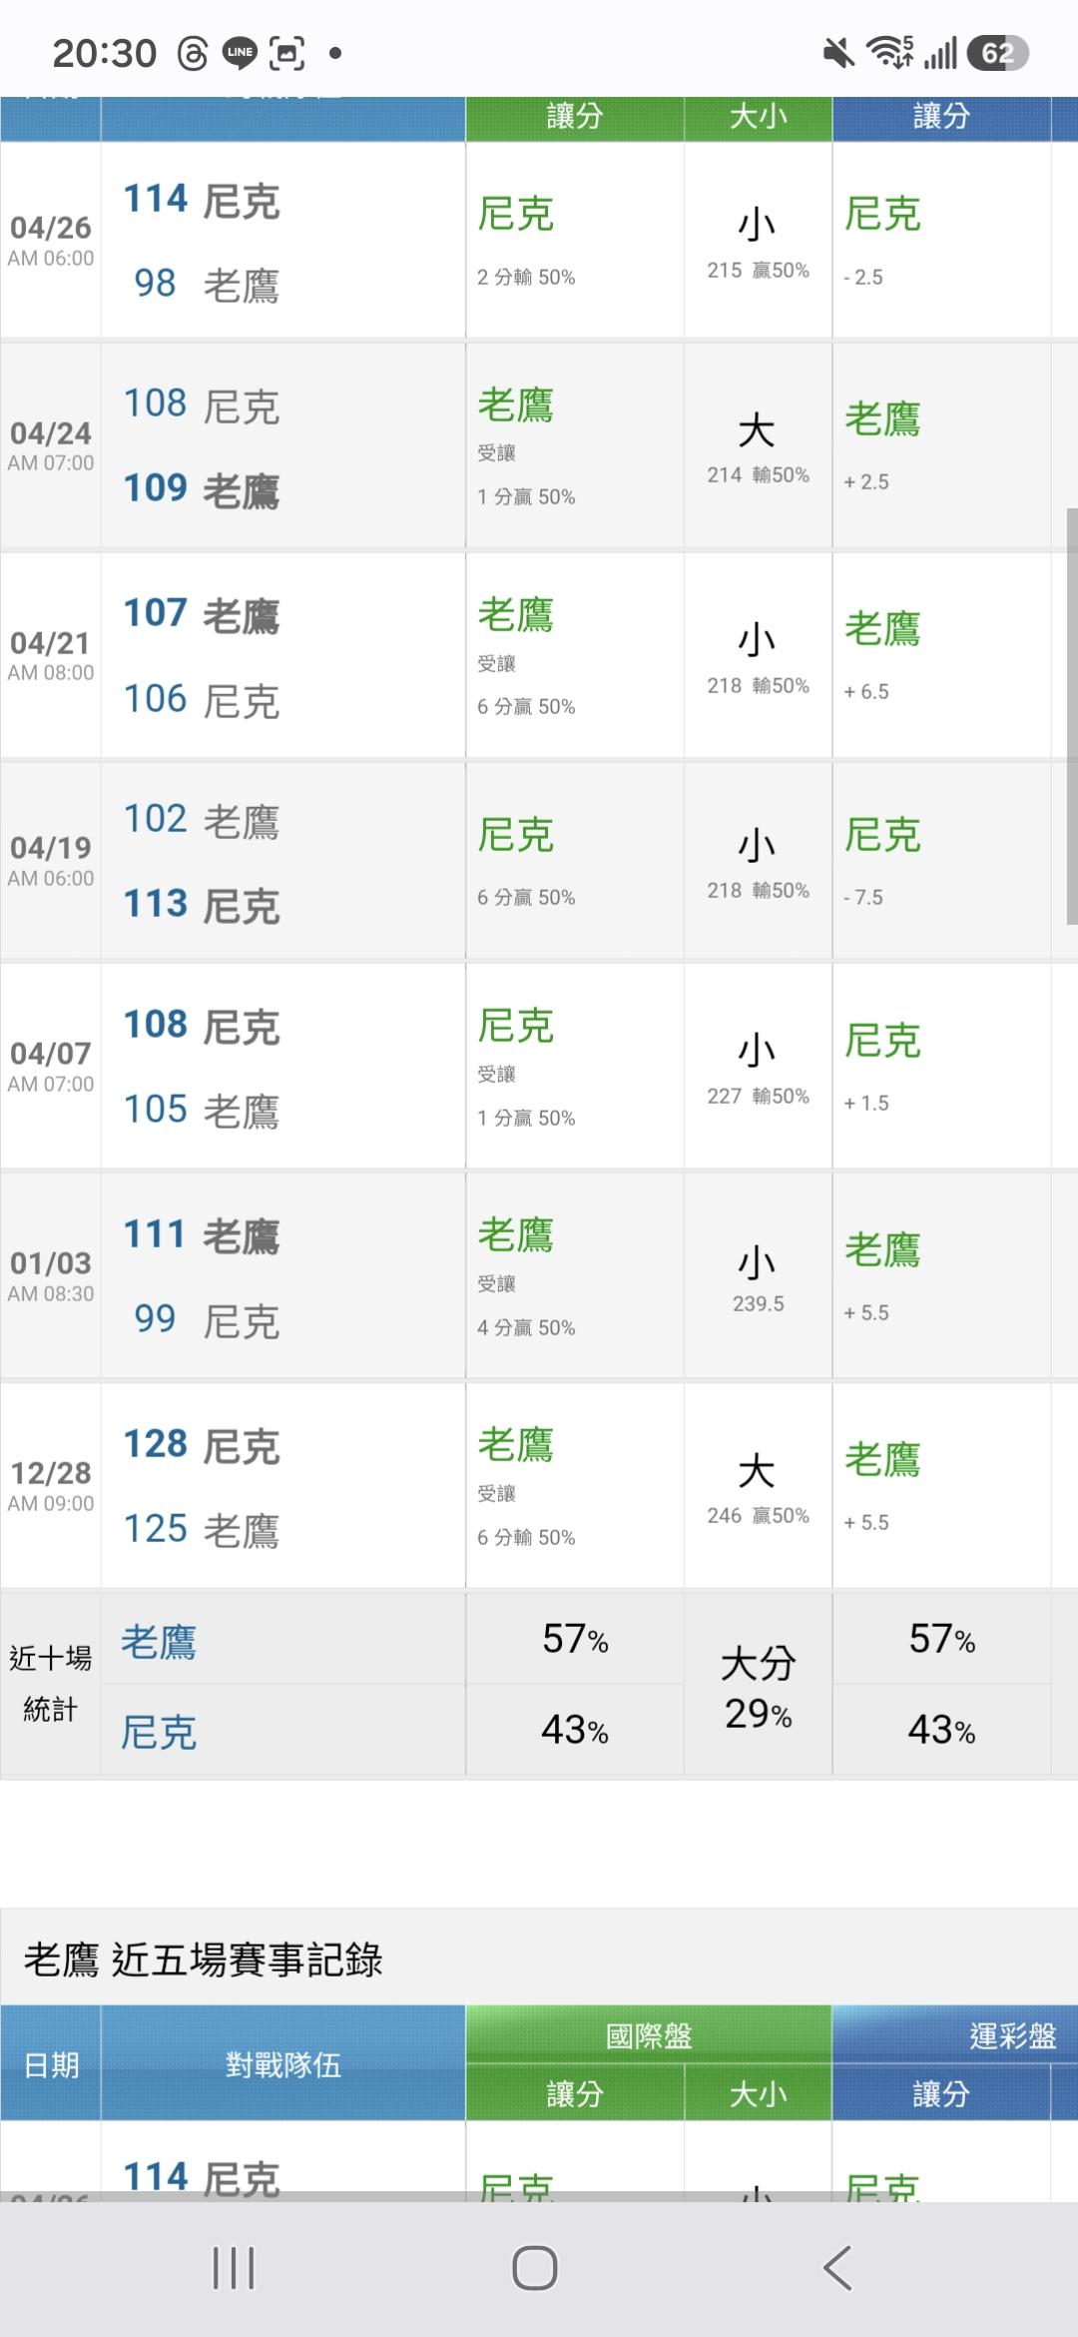1078x2337 pixels.
Task: Open recent apps with the navigation button
Action: point(234,2268)
